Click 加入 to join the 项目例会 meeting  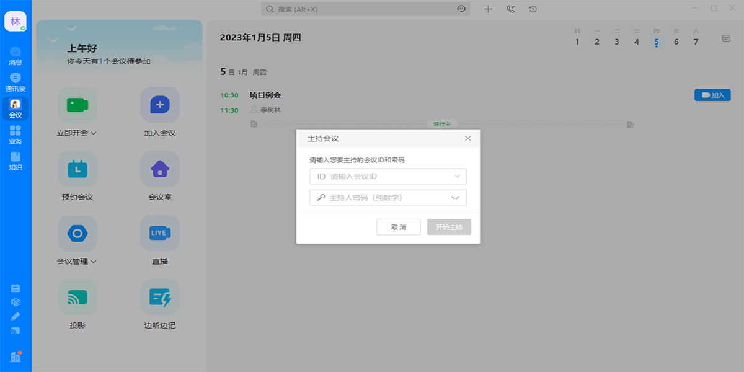click(712, 95)
